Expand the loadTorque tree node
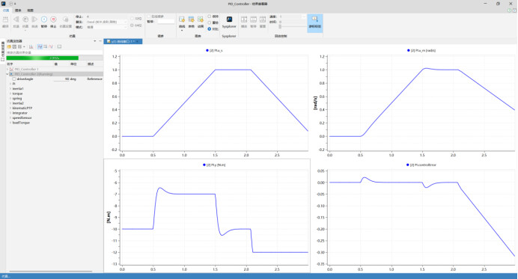The image size is (518, 279). tap(10, 123)
